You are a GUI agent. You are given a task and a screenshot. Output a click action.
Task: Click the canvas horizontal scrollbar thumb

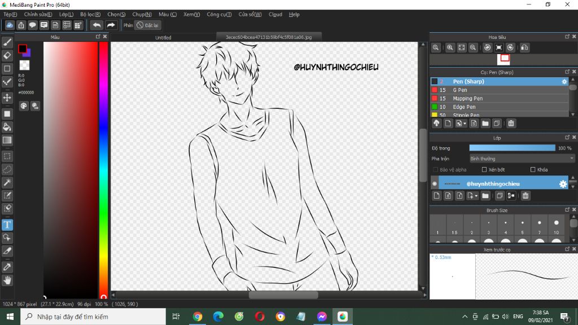coord(283,295)
